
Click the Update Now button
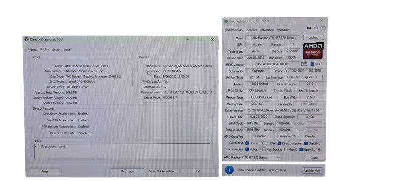coord(312,170)
